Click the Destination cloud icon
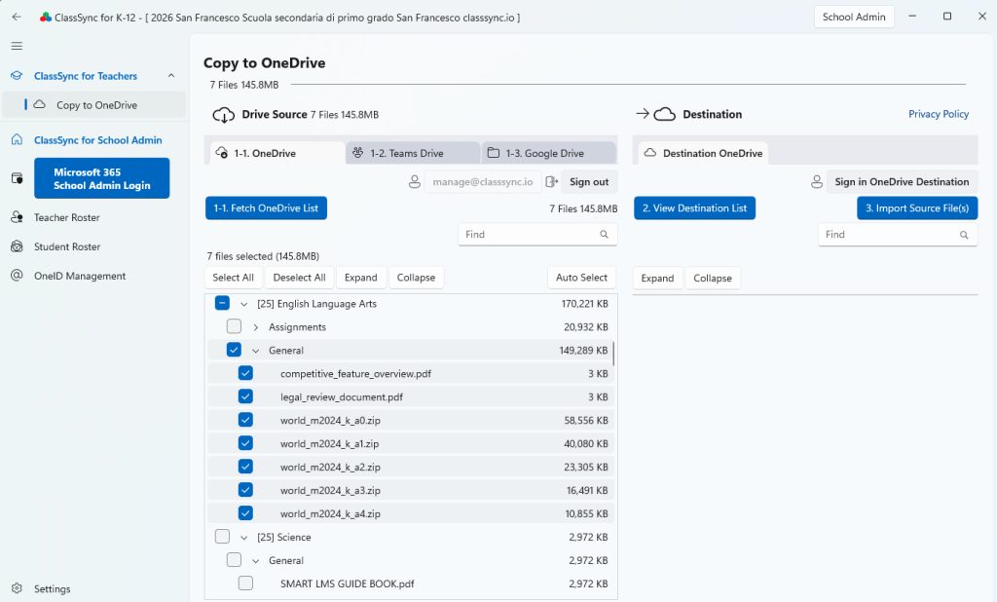The height and width of the screenshot is (602, 997). pos(664,114)
